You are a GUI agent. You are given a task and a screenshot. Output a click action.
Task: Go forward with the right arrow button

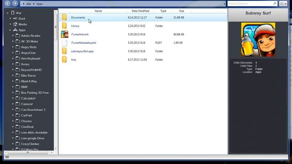15,3
